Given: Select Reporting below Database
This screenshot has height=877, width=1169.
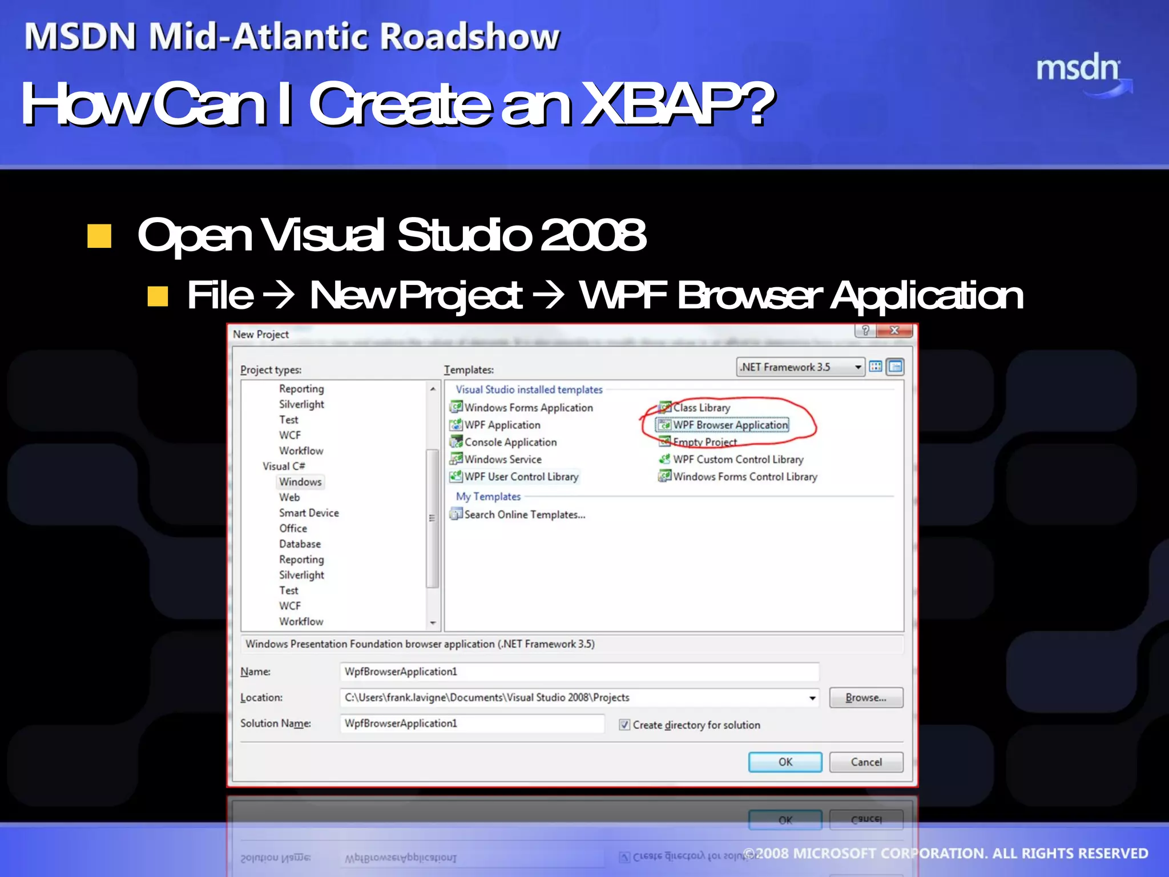Looking at the screenshot, I should pos(301,560).
